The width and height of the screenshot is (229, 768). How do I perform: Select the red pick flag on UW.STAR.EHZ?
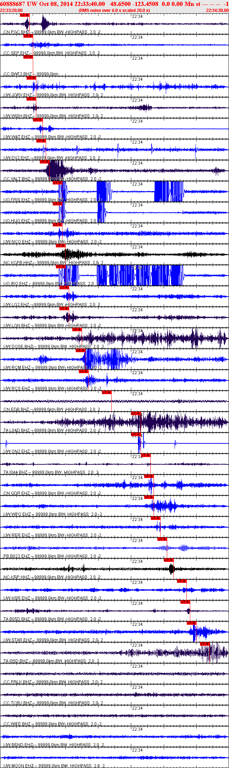coord(191,623)
